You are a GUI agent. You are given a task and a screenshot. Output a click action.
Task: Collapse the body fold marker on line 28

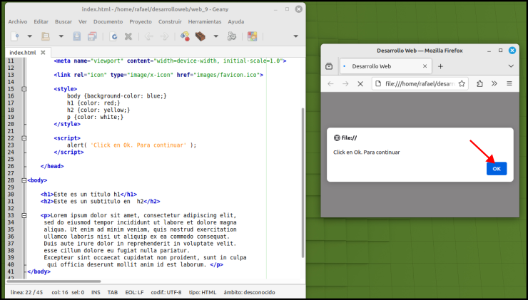point(24,180)
